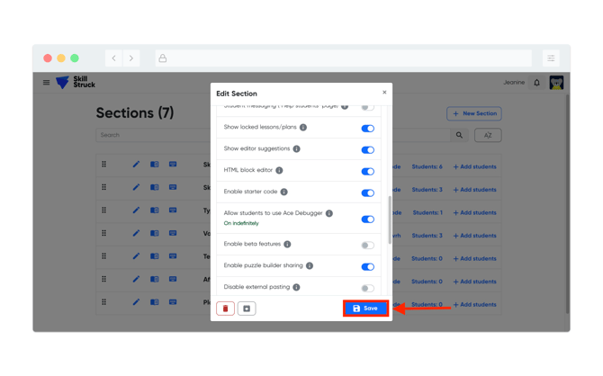Toggle Show locked lessons/plans switch

coord(367,129)
